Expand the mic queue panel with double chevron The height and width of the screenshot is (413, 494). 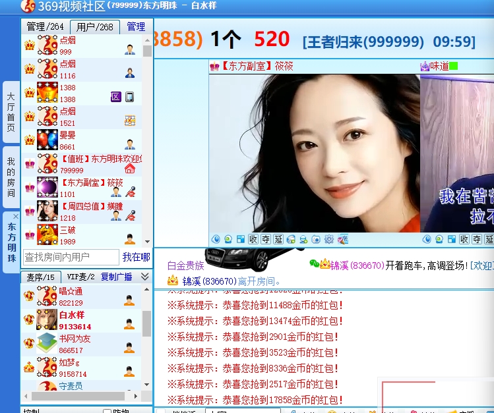(x=145, y=277)
